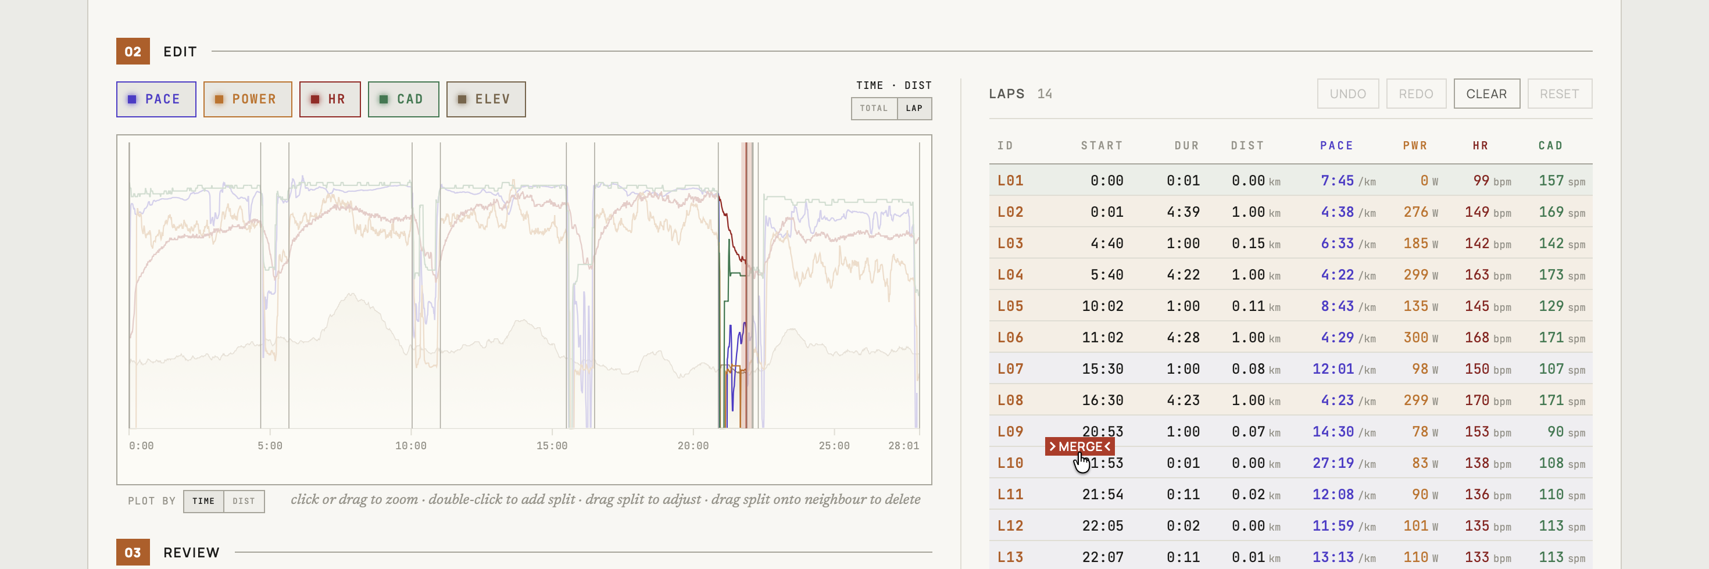This screenshot has height=569, width=1709.
Task: Select lap row L04
Action: click(x=1290, y=274)
